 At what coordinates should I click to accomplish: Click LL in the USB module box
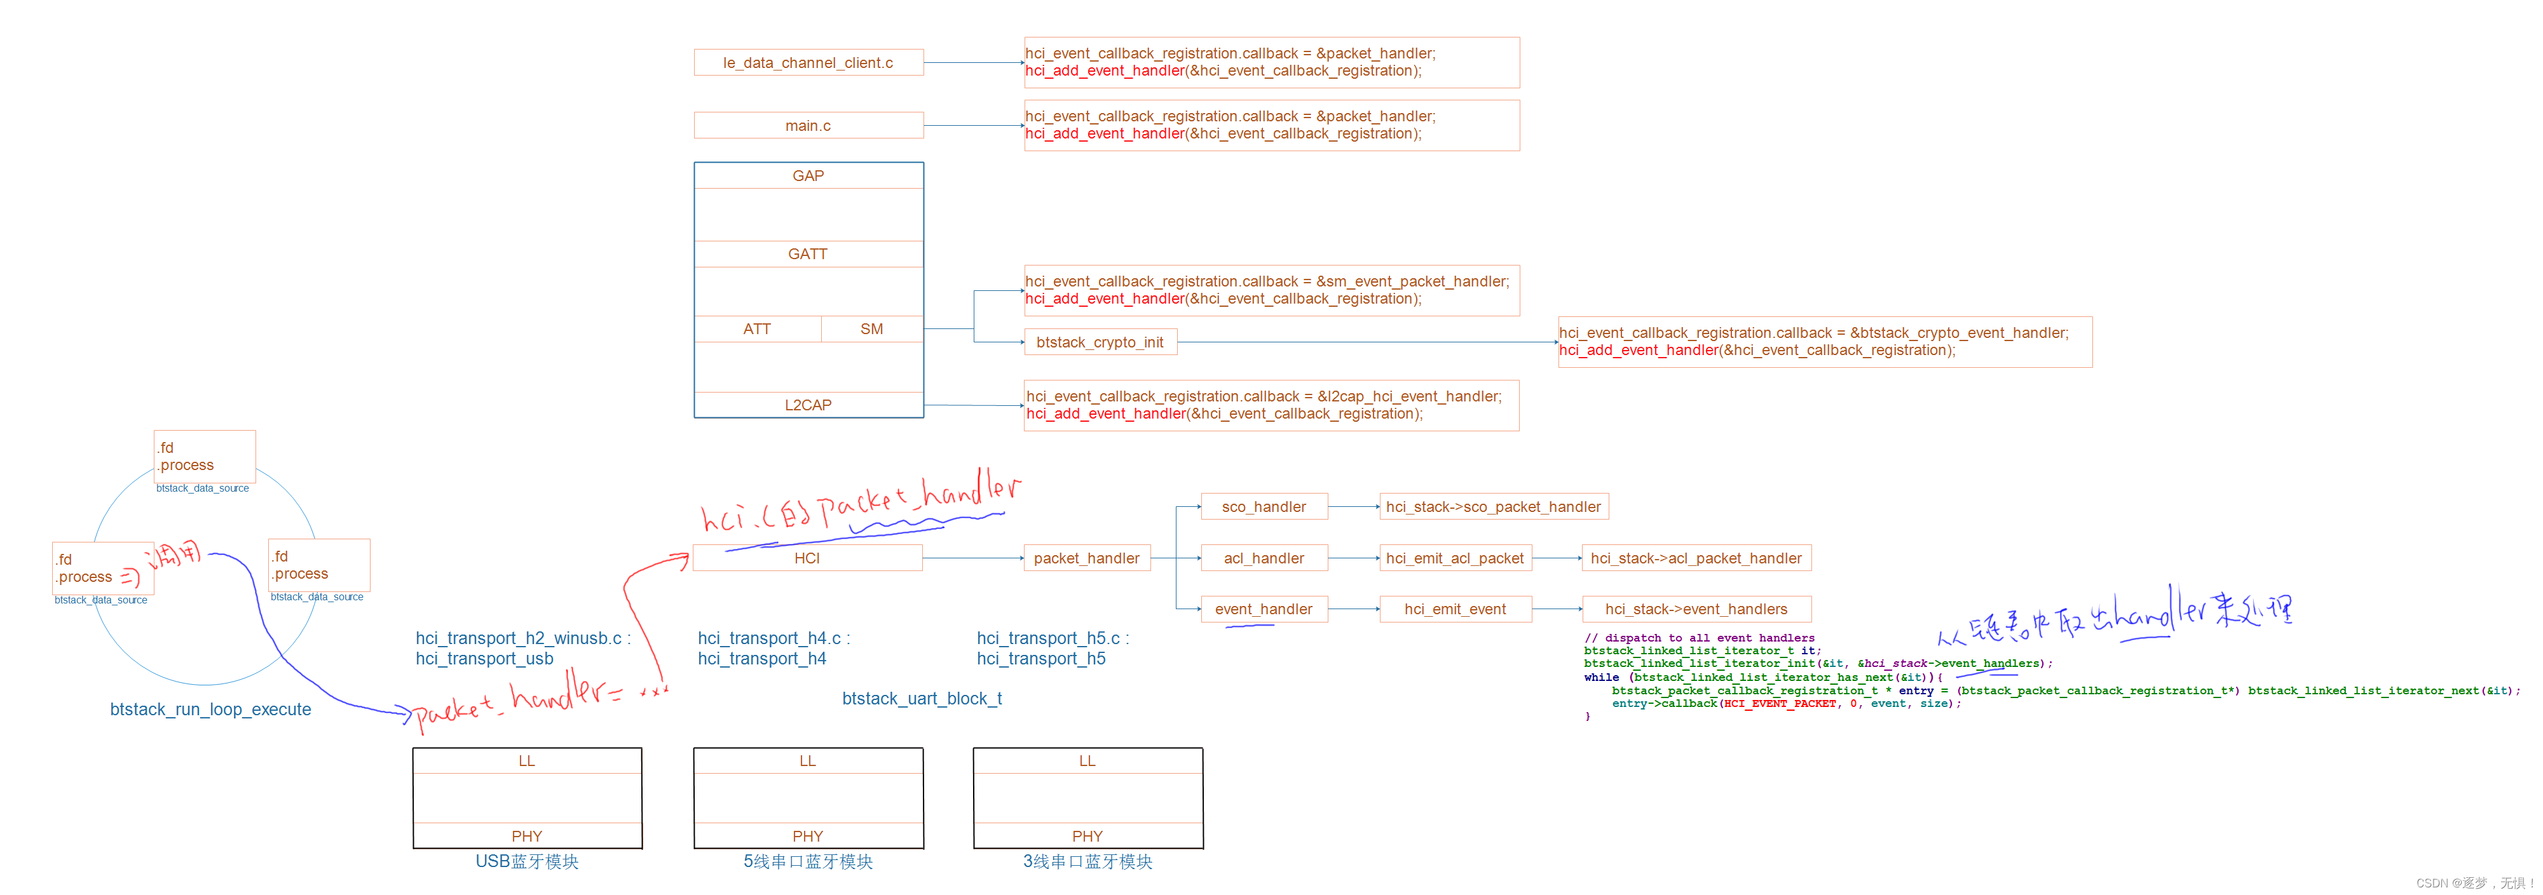(x=527, y=761)
